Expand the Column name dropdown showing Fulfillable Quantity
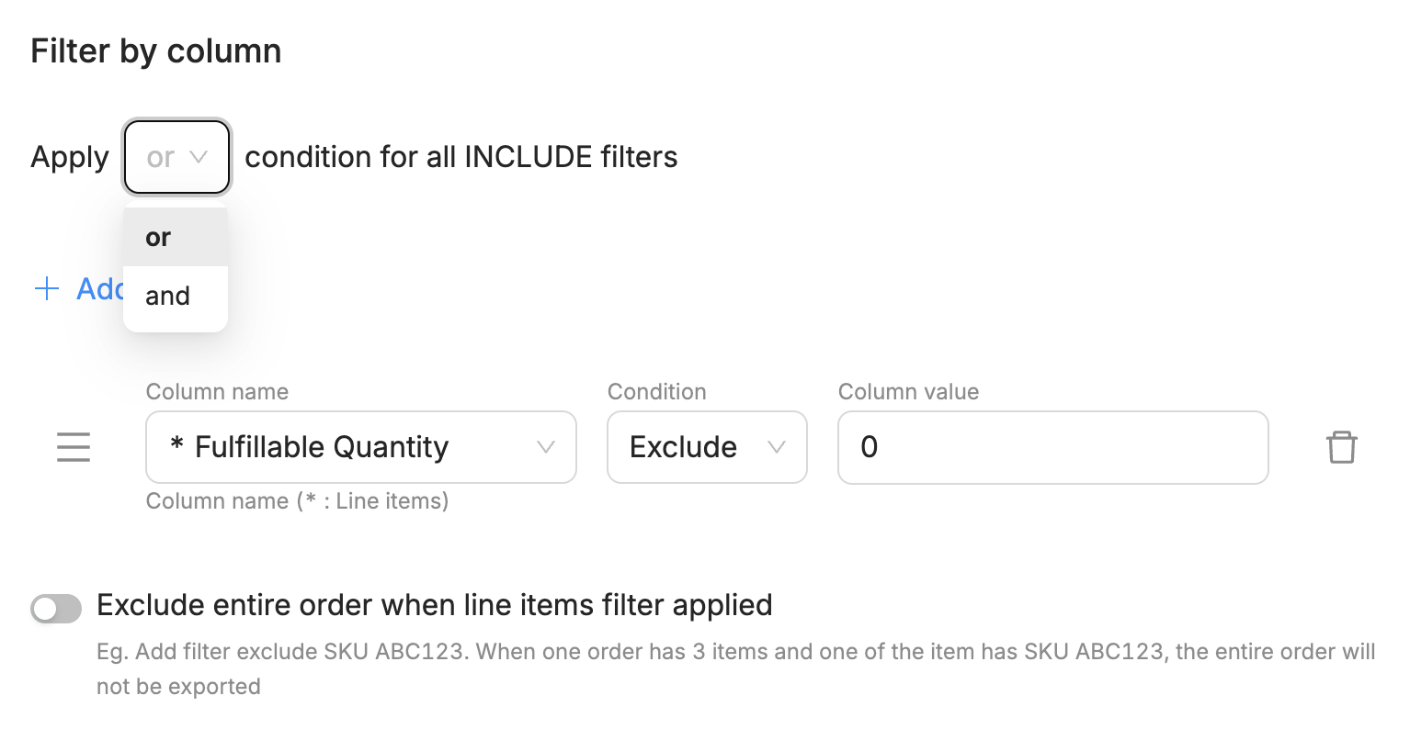This screenshot has width=1410, height=729. pos(361,447)
